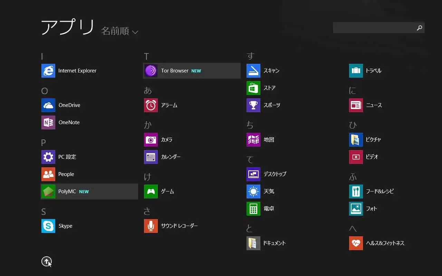Select the に group header

coord(353,90)
